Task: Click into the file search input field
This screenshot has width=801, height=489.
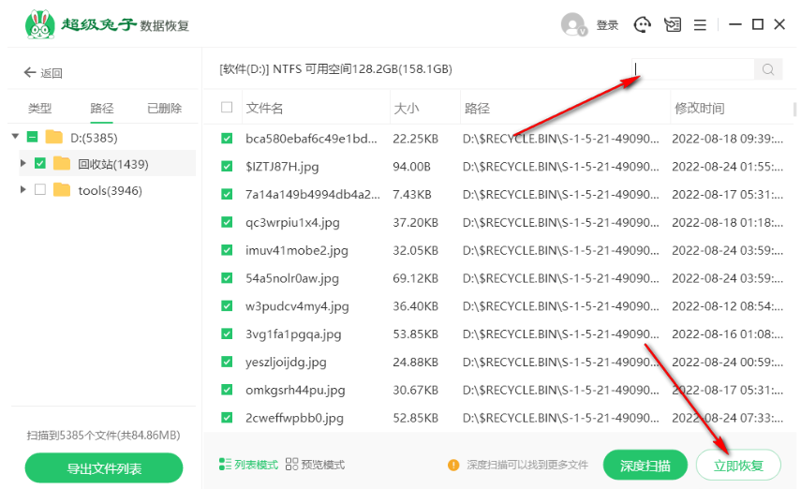Action: click(693, 69)
